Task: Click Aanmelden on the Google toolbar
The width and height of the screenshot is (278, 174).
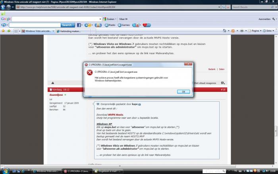Action: coord(264,19)
